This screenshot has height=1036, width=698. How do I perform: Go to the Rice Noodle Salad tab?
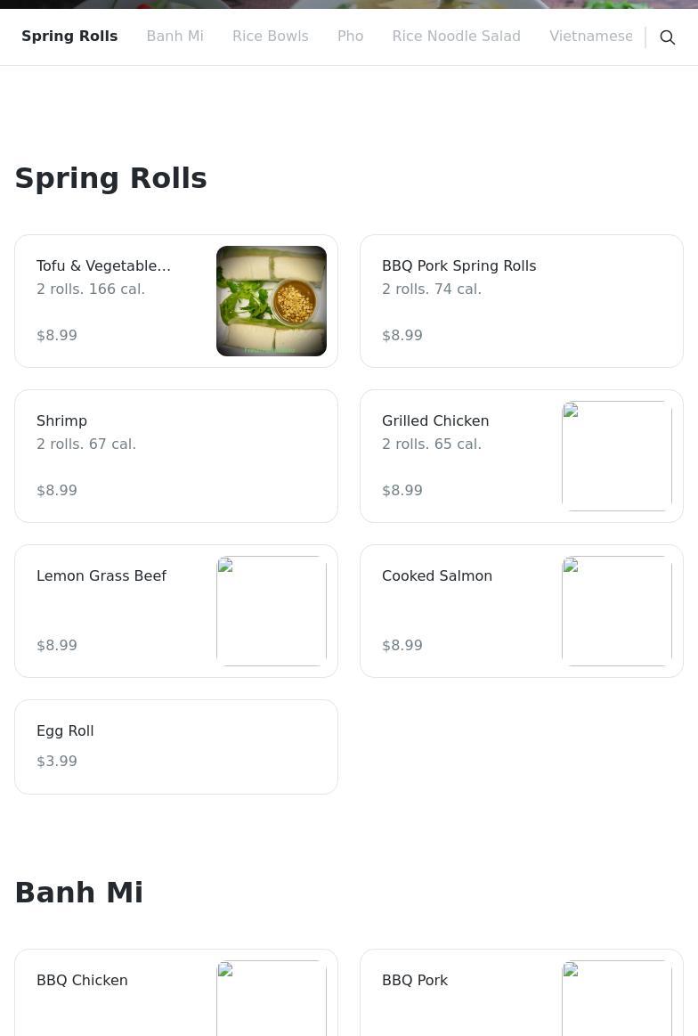456,37
